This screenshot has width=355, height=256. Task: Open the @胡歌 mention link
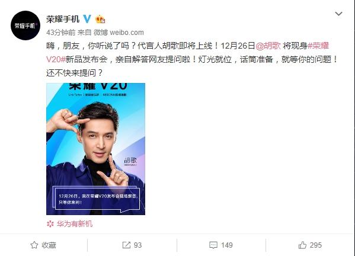click(268, 46)
